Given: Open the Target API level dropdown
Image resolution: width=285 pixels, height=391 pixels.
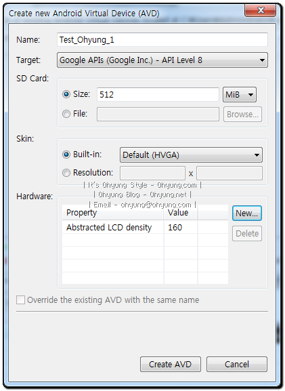Looking at the screenshot, I should coord(162,60).
